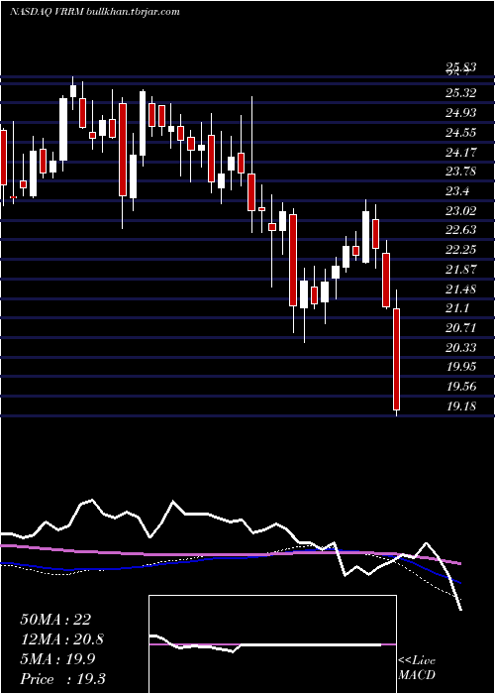Click the 19.18 price axis label

click(x=461, y=406)
